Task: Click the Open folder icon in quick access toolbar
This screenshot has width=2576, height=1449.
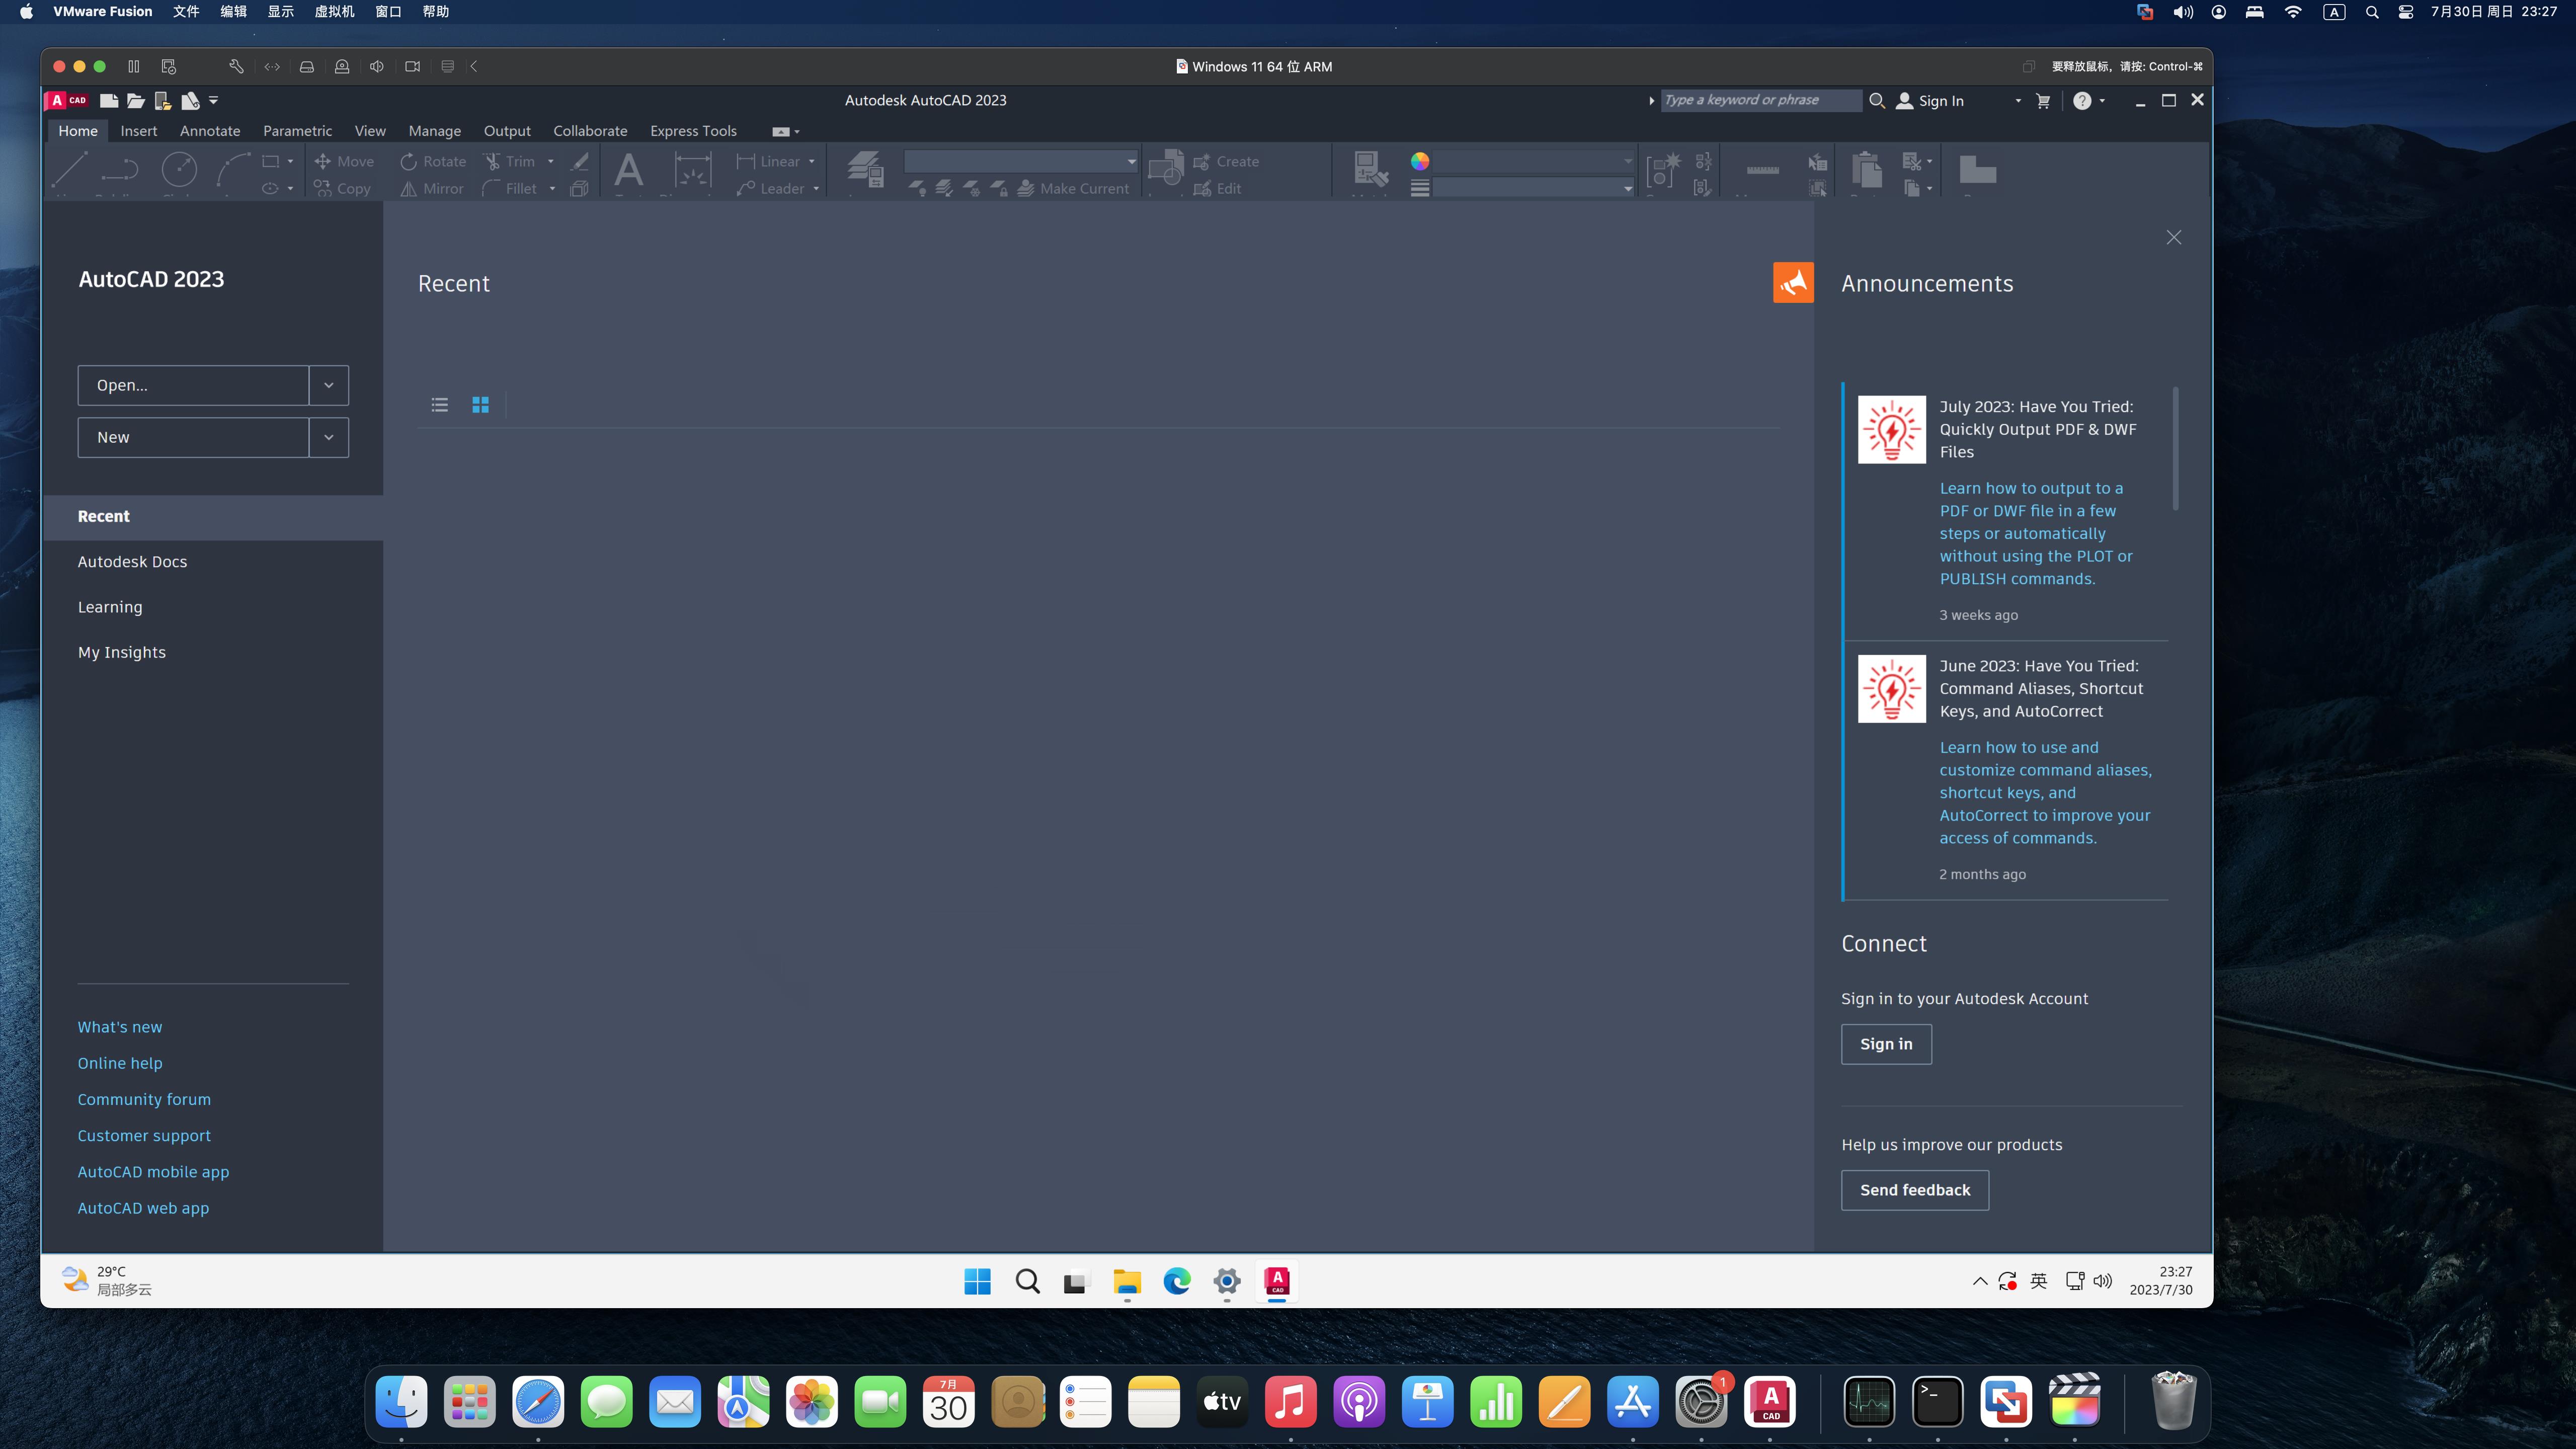Action: [x=136, y=100]
